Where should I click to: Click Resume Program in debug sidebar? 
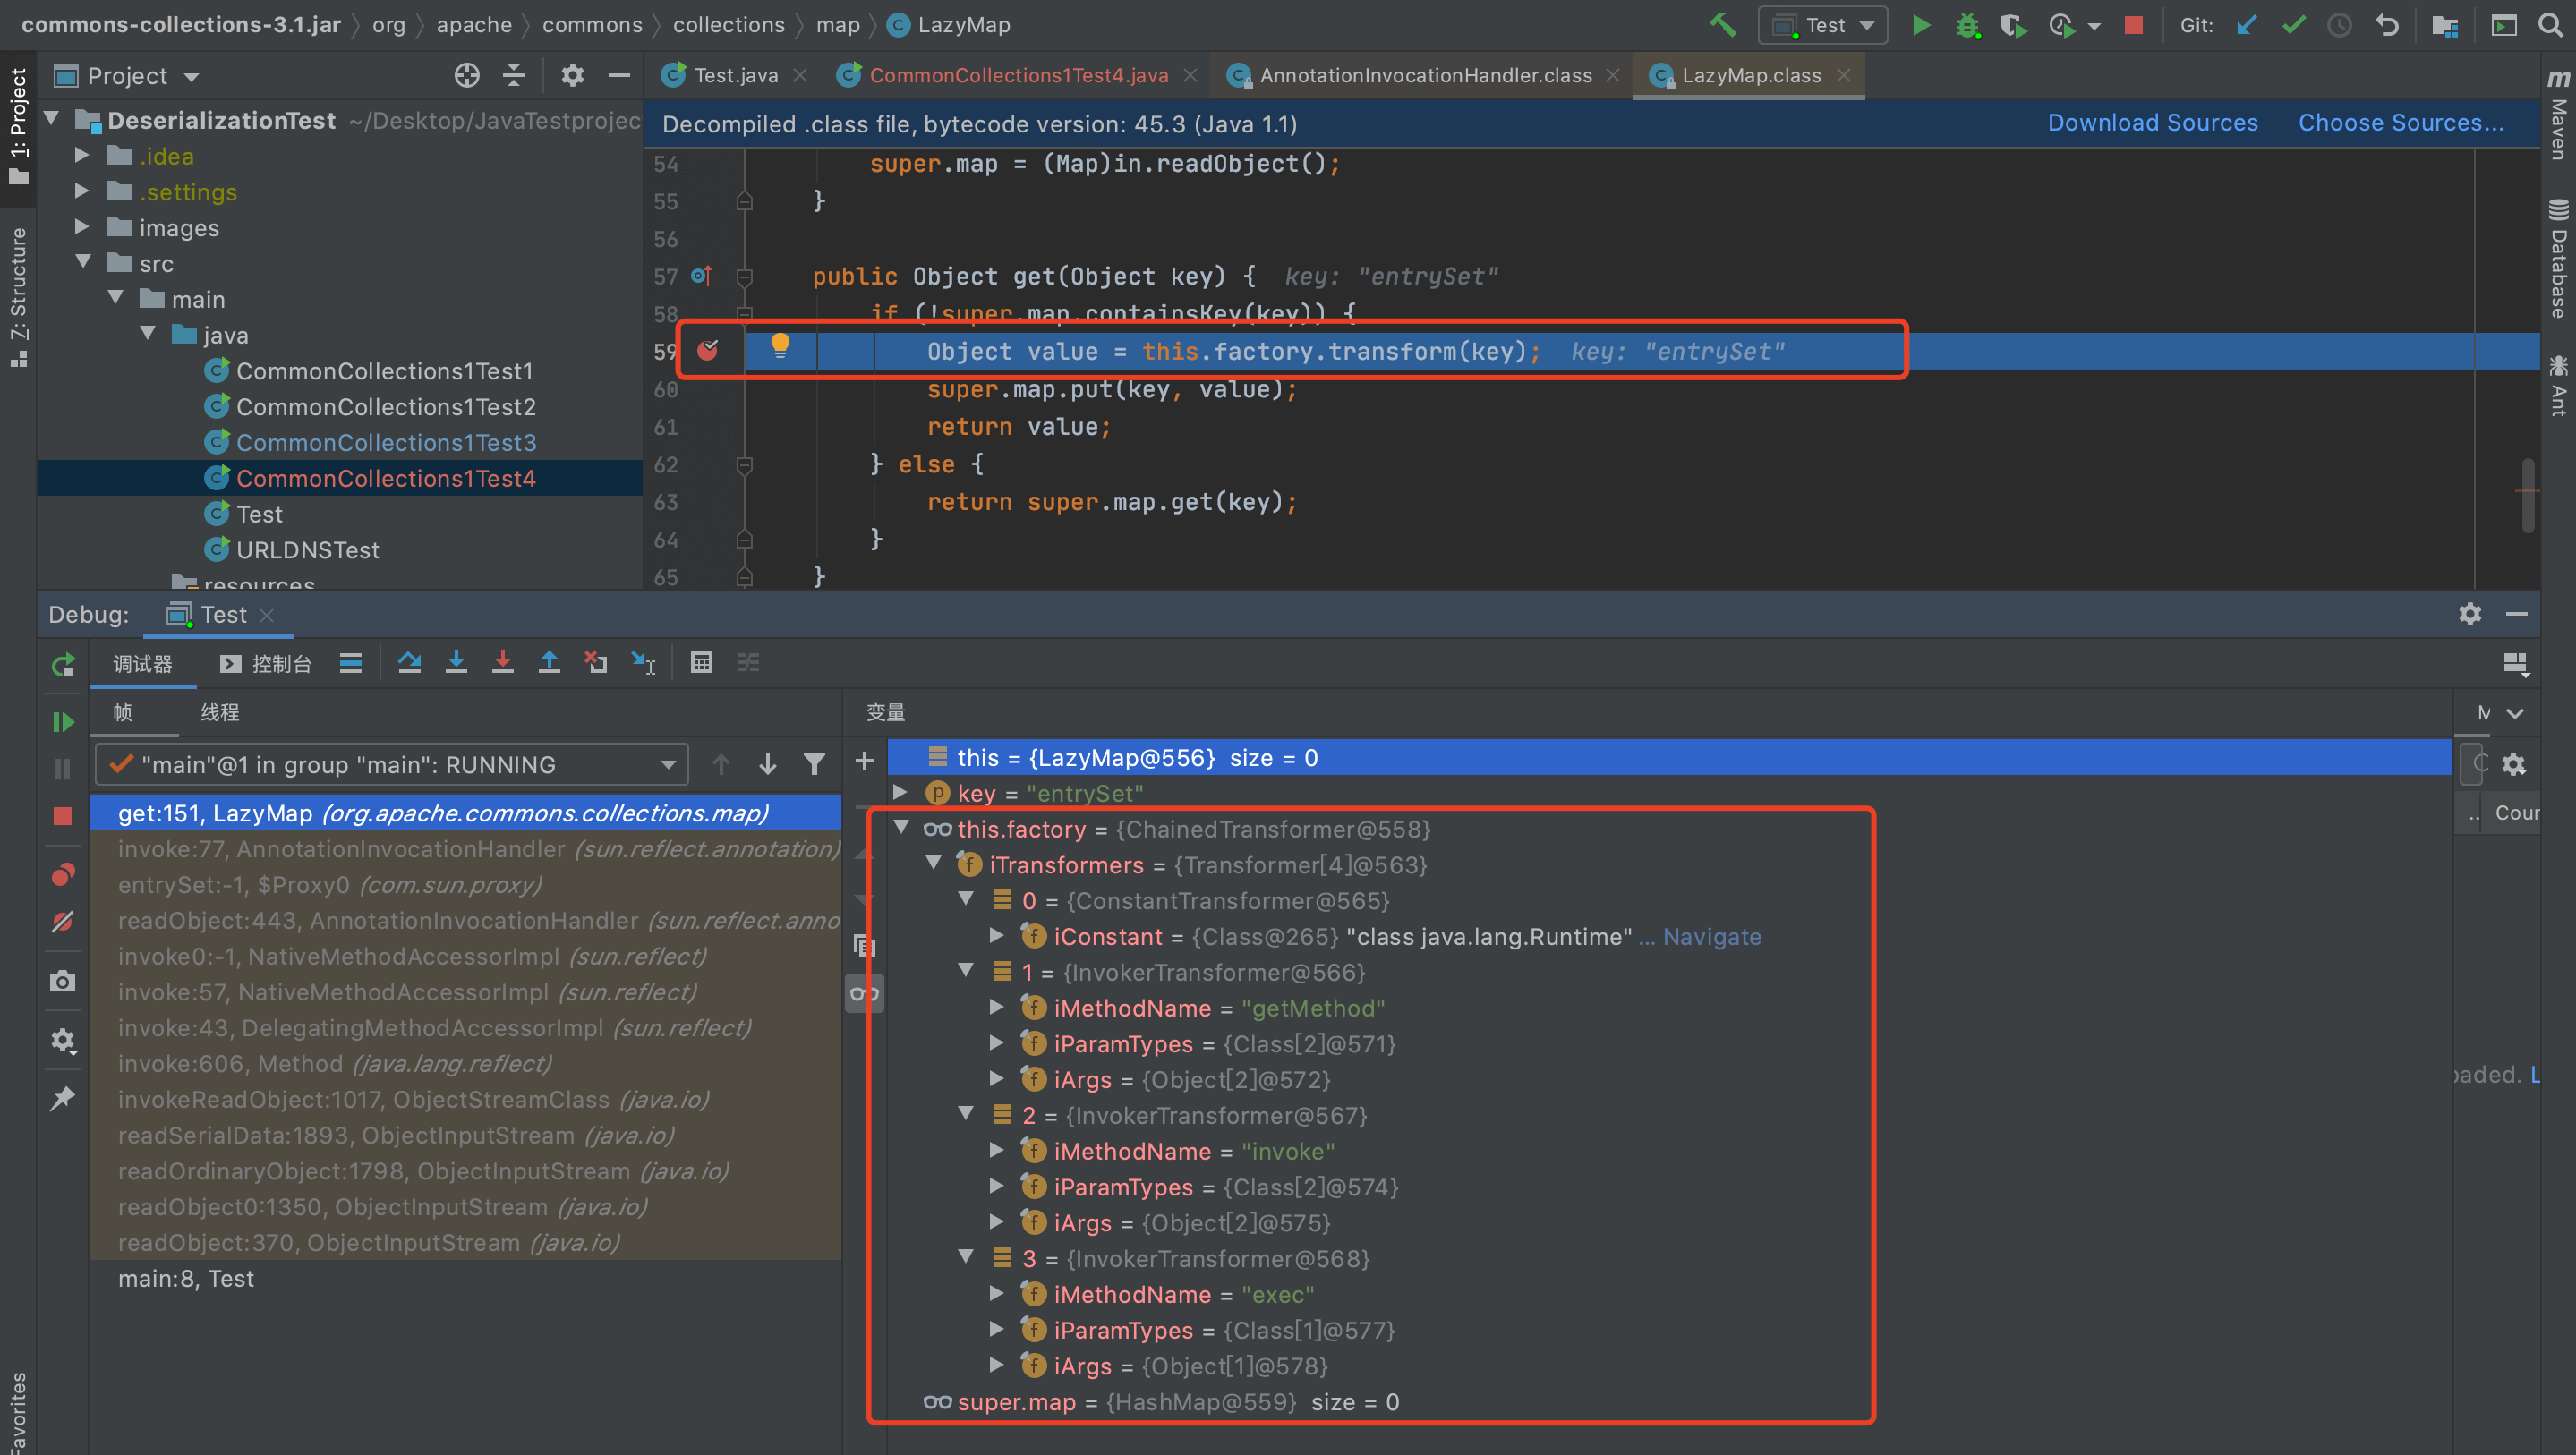[x=63, y=722]
